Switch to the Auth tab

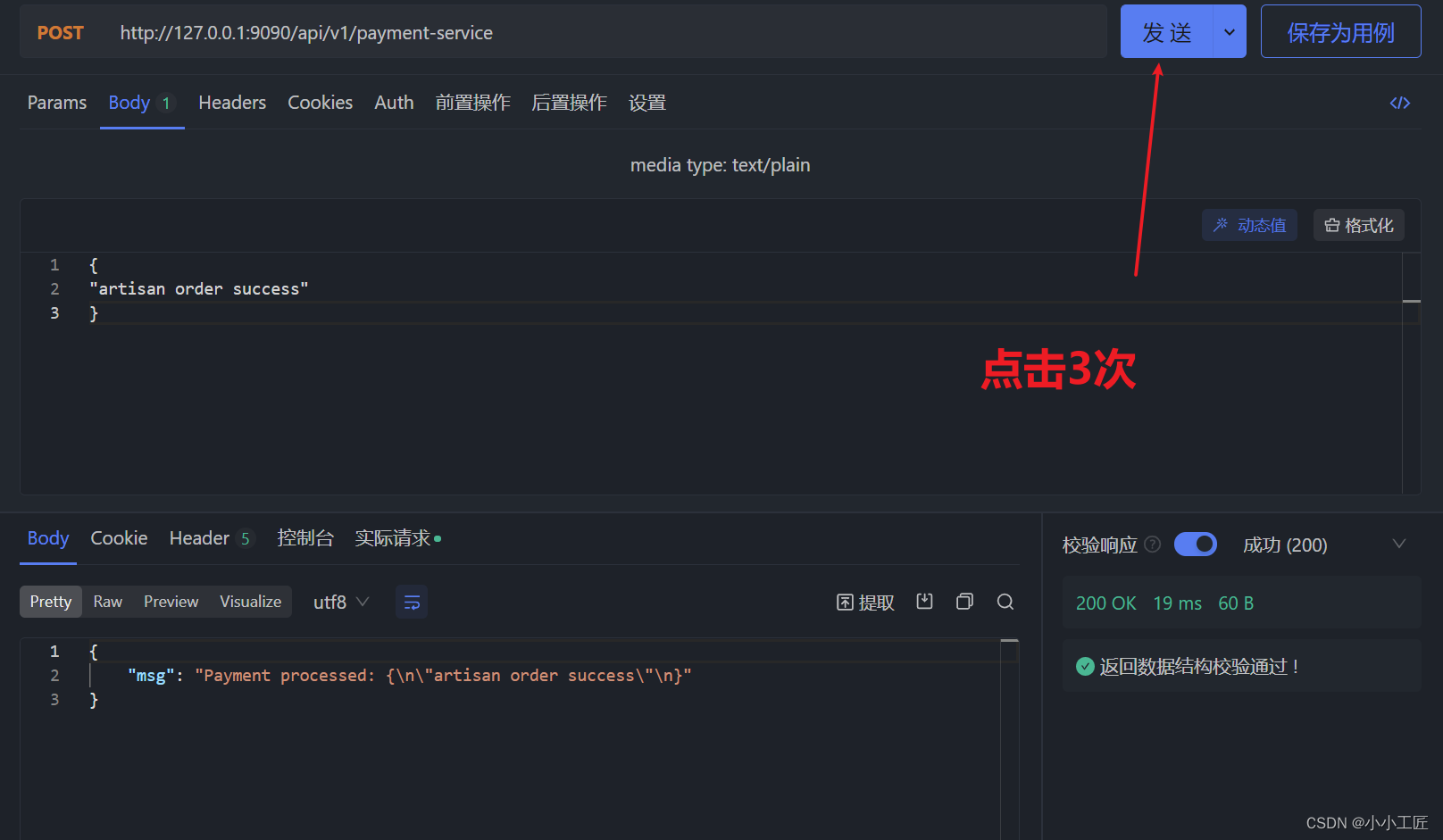[394, 103]
